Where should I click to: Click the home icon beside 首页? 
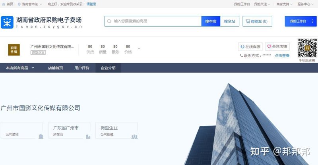point(4,4)
